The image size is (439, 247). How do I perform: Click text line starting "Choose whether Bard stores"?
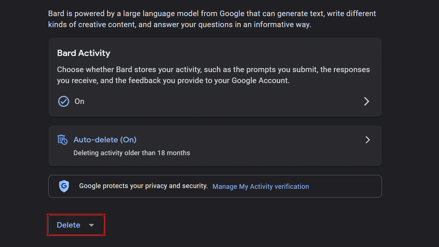click(213, 70)
